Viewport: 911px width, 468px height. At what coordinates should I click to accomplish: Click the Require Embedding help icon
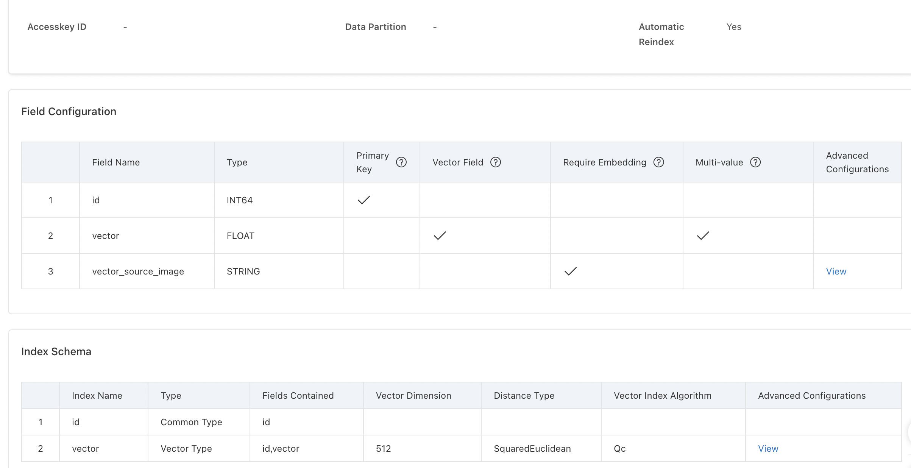pyautogui.click(x=658, y=162)
